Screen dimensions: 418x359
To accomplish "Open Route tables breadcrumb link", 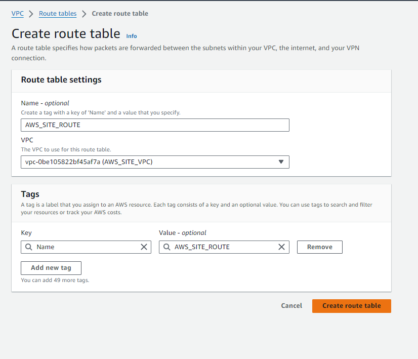I will tap(58, 14).
